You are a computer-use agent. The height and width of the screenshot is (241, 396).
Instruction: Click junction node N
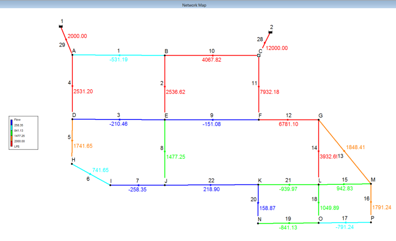[258, 223]
